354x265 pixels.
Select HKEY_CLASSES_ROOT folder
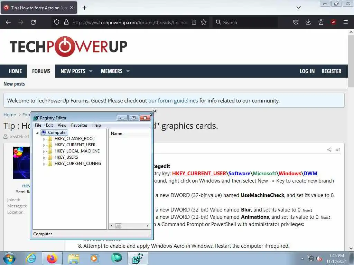tap(75, 139)
